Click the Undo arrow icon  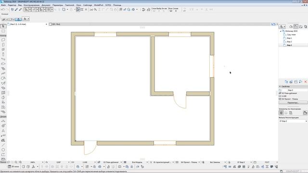coord(3,10)
